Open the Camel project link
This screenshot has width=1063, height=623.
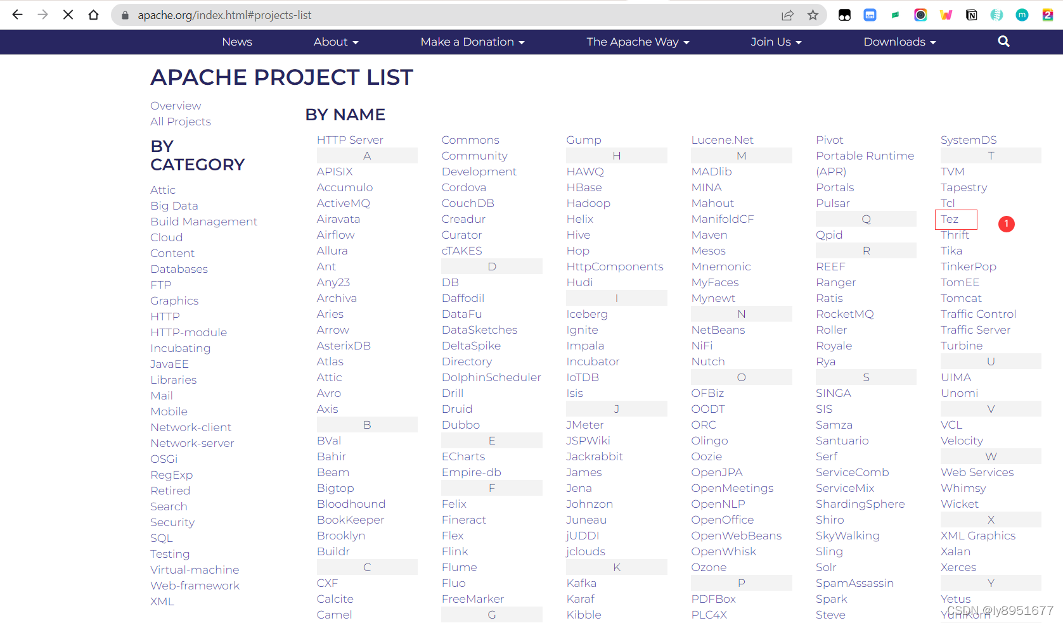[x=335, y=615]
